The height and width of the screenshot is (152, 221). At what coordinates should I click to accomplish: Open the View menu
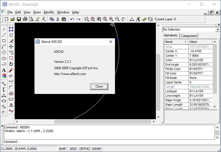27,12
